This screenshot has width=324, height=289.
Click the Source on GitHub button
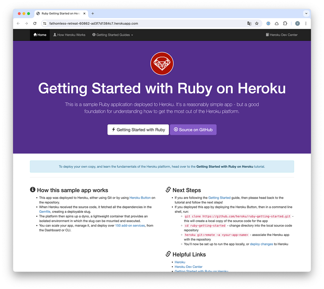coord(193,130)
